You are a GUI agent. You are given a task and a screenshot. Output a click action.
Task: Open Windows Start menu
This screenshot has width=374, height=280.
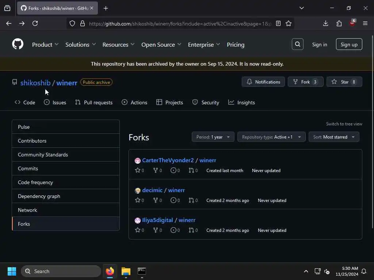click(12, 271)
